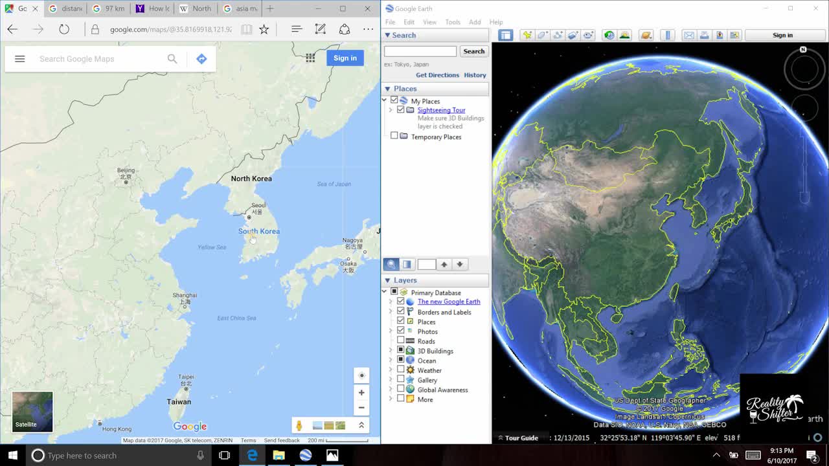Screen dimensions: 829x466
Task: Open View menu in Google Earth
Action: point(429,22)
